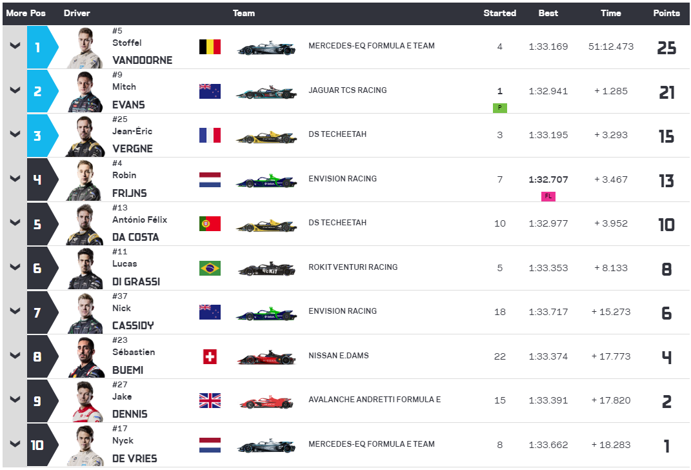Open driver name Jean-Éric Vergne

pos(133,139)
